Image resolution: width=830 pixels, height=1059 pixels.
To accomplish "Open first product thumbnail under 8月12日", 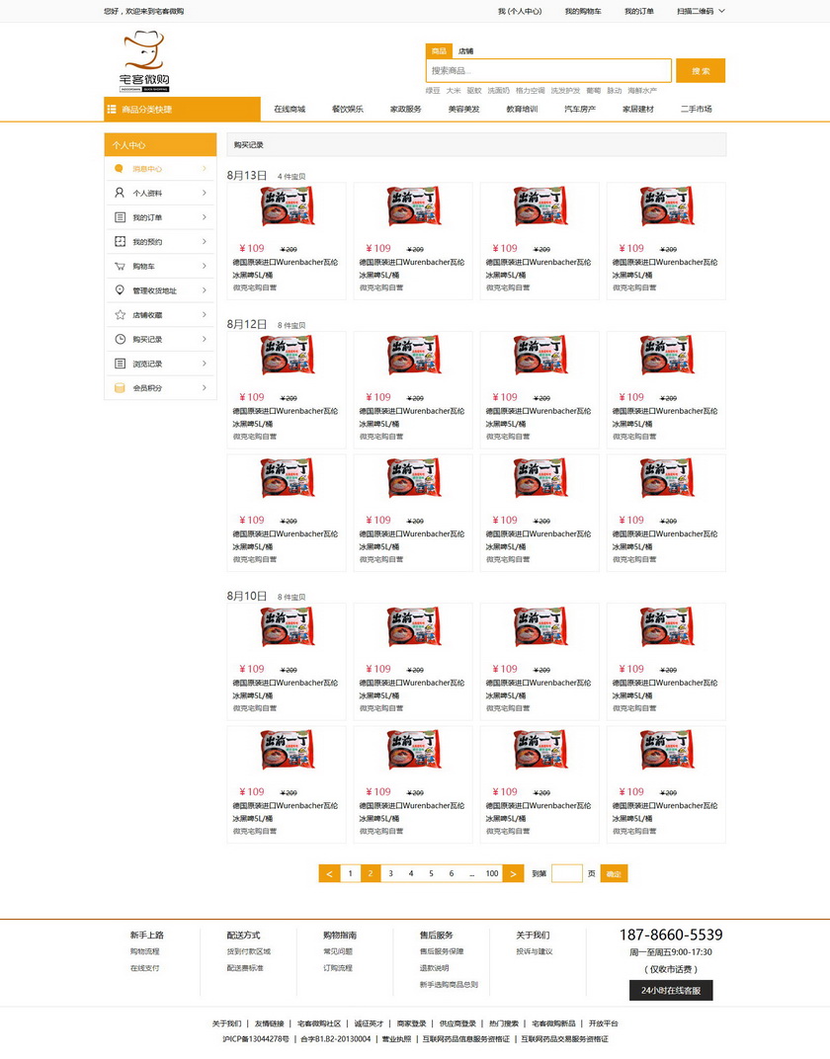I will pos(287,356).
